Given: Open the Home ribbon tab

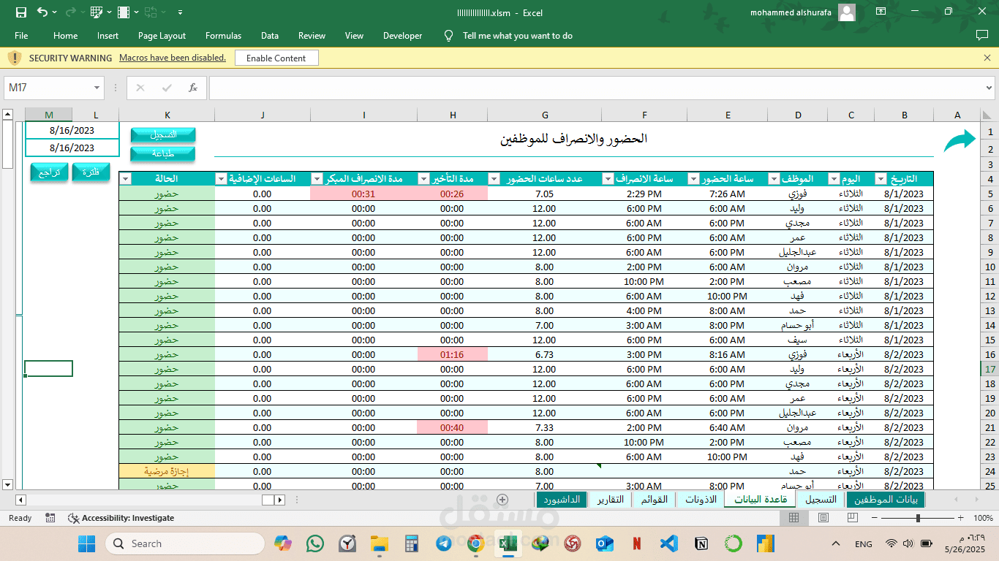Looking at the screenshot, I should (x=65, y=35).
